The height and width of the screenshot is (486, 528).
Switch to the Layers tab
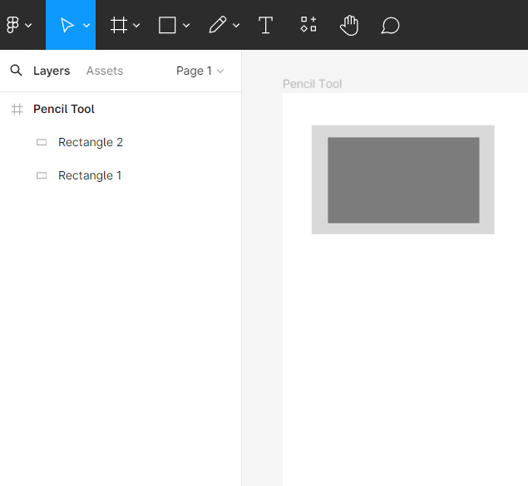tap(52, 71)
